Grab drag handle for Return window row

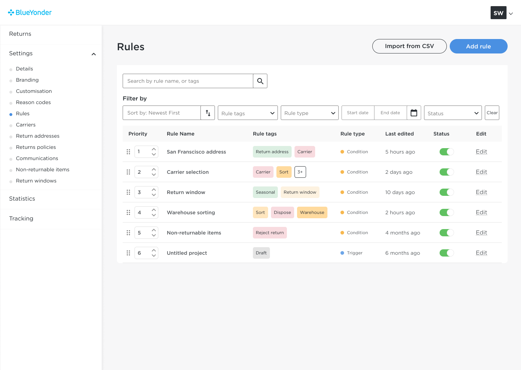(x=128, y=192)
